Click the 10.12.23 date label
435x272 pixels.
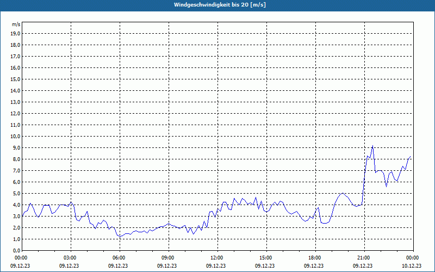(x=412, y=265)
